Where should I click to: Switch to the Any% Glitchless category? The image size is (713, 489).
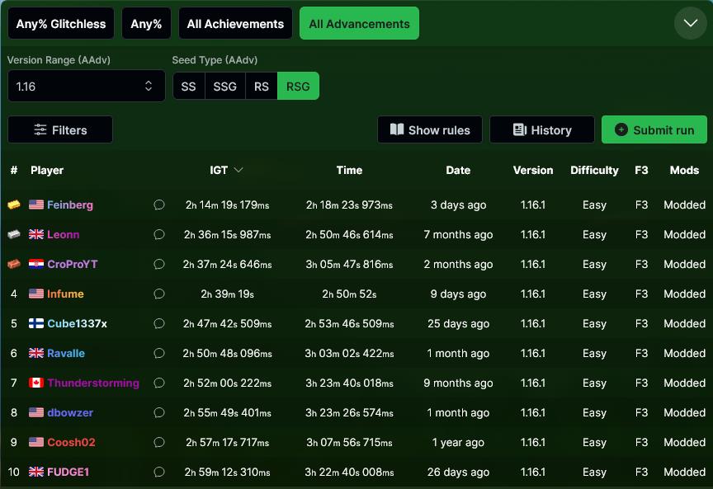point(61,24)
